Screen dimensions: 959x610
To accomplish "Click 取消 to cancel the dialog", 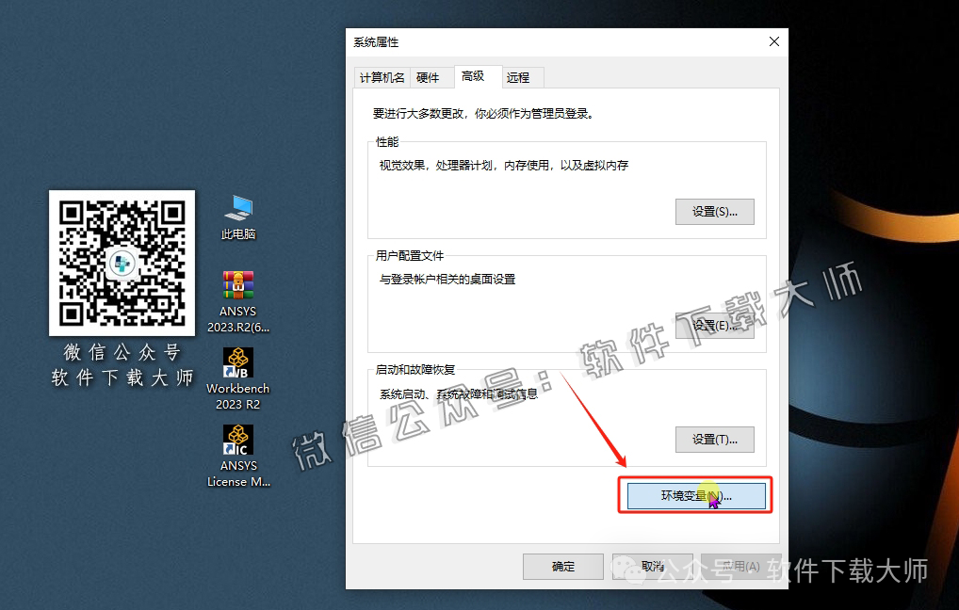I will [652, 566].
